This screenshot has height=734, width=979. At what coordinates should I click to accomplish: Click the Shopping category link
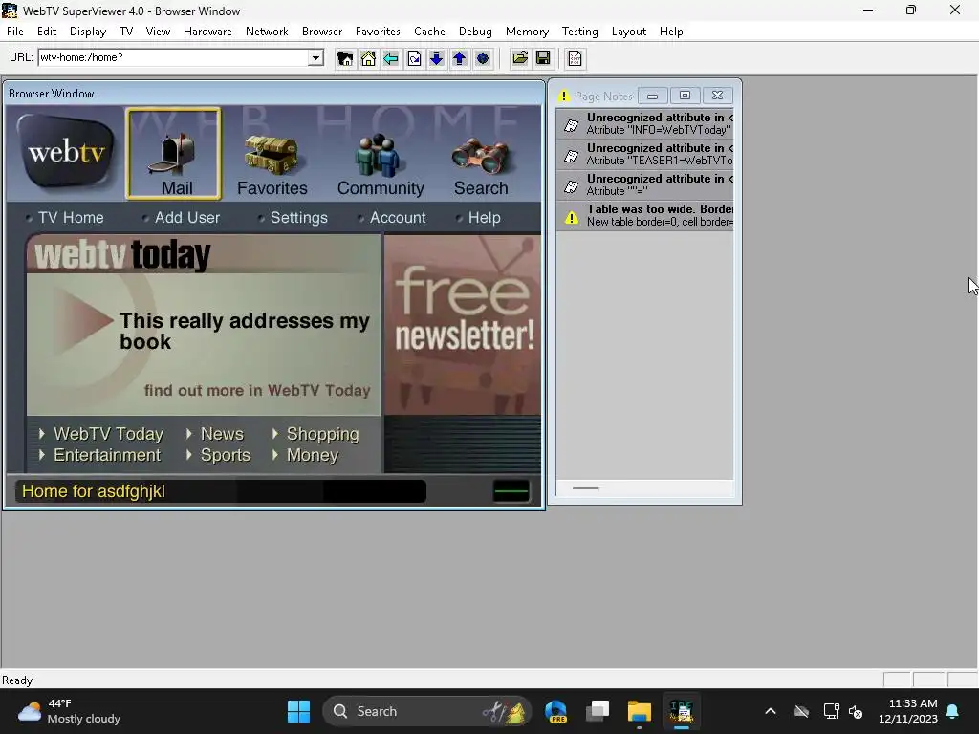tap(323, 434)
